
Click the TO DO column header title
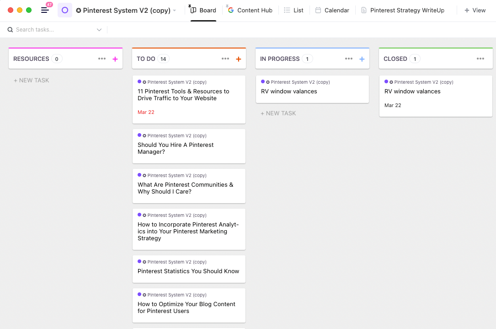146,59
